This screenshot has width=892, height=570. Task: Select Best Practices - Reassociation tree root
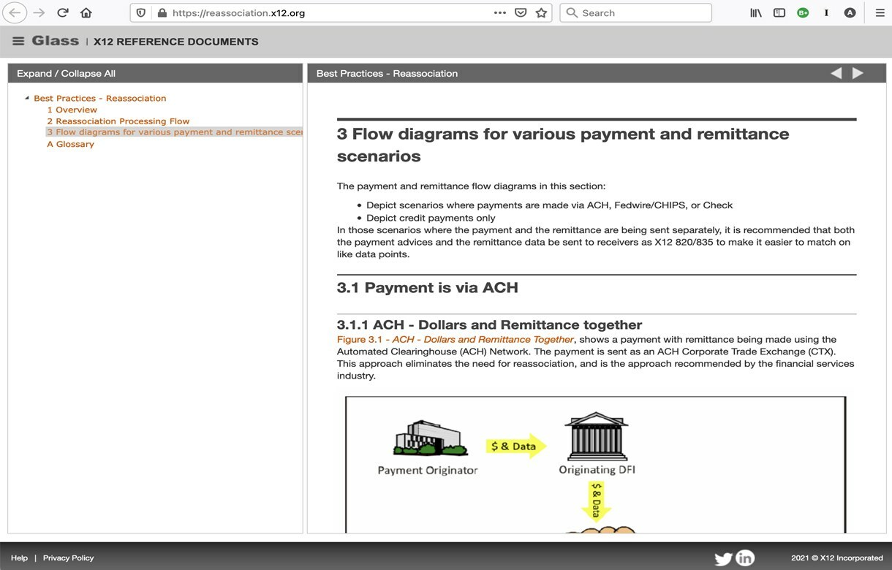(x=99, y=98)
